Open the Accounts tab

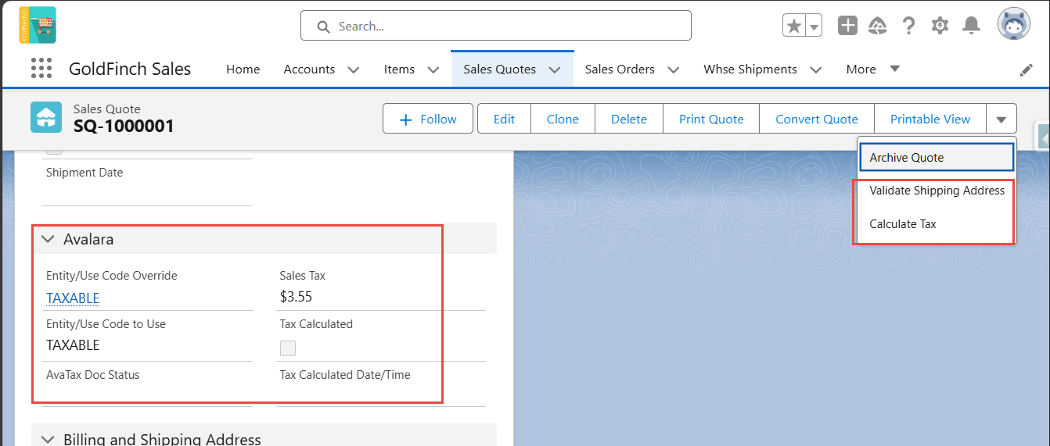tap(309, 69)
